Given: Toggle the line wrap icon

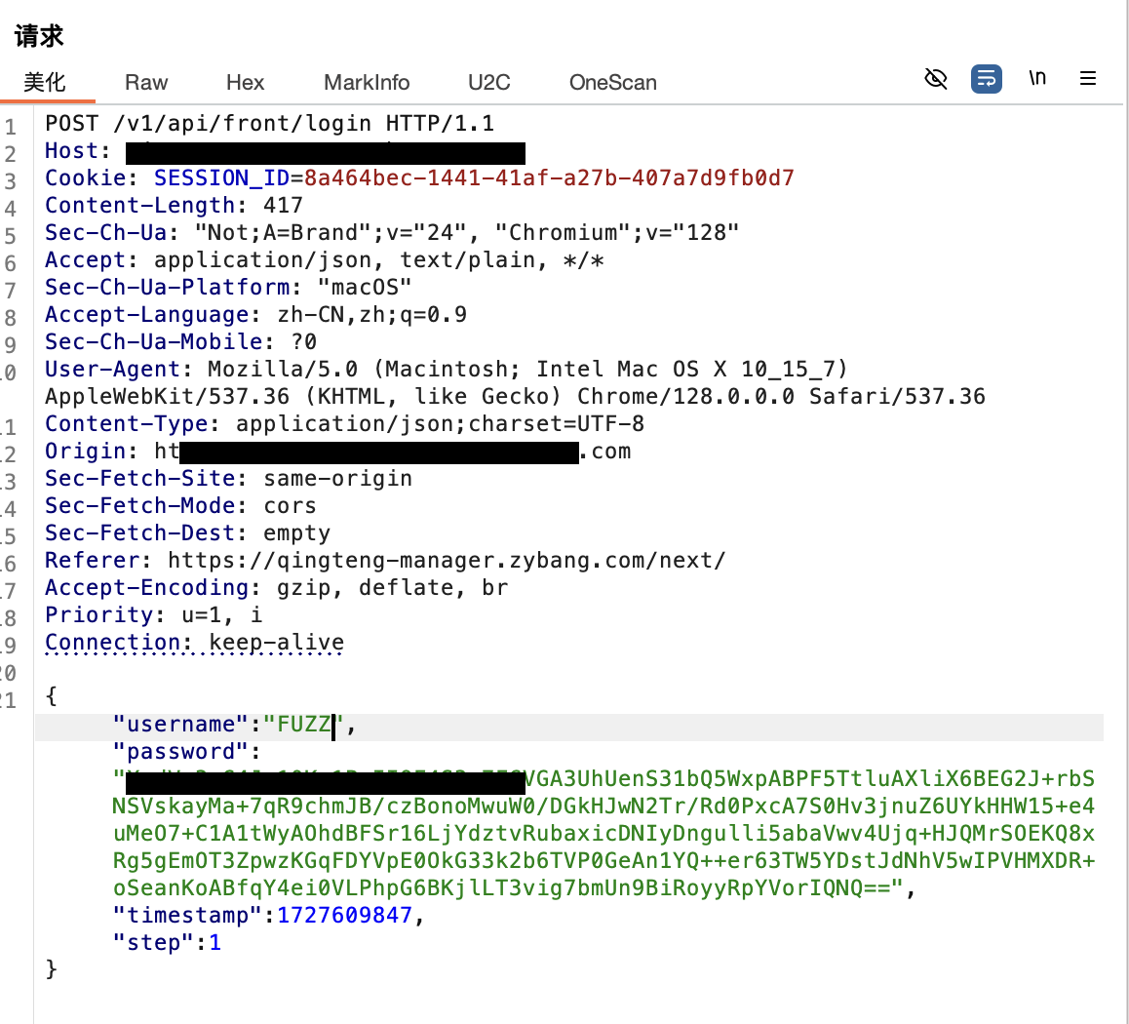Looking at the screenshot, I should coord(987,79).
